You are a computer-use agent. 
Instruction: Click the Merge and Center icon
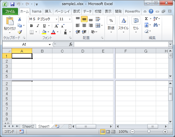(98, 26)
